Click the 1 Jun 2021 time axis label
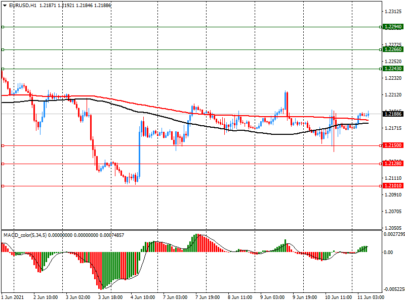This screenshot has height=303, width=405. pyautogui.click(x=12, y=297)
